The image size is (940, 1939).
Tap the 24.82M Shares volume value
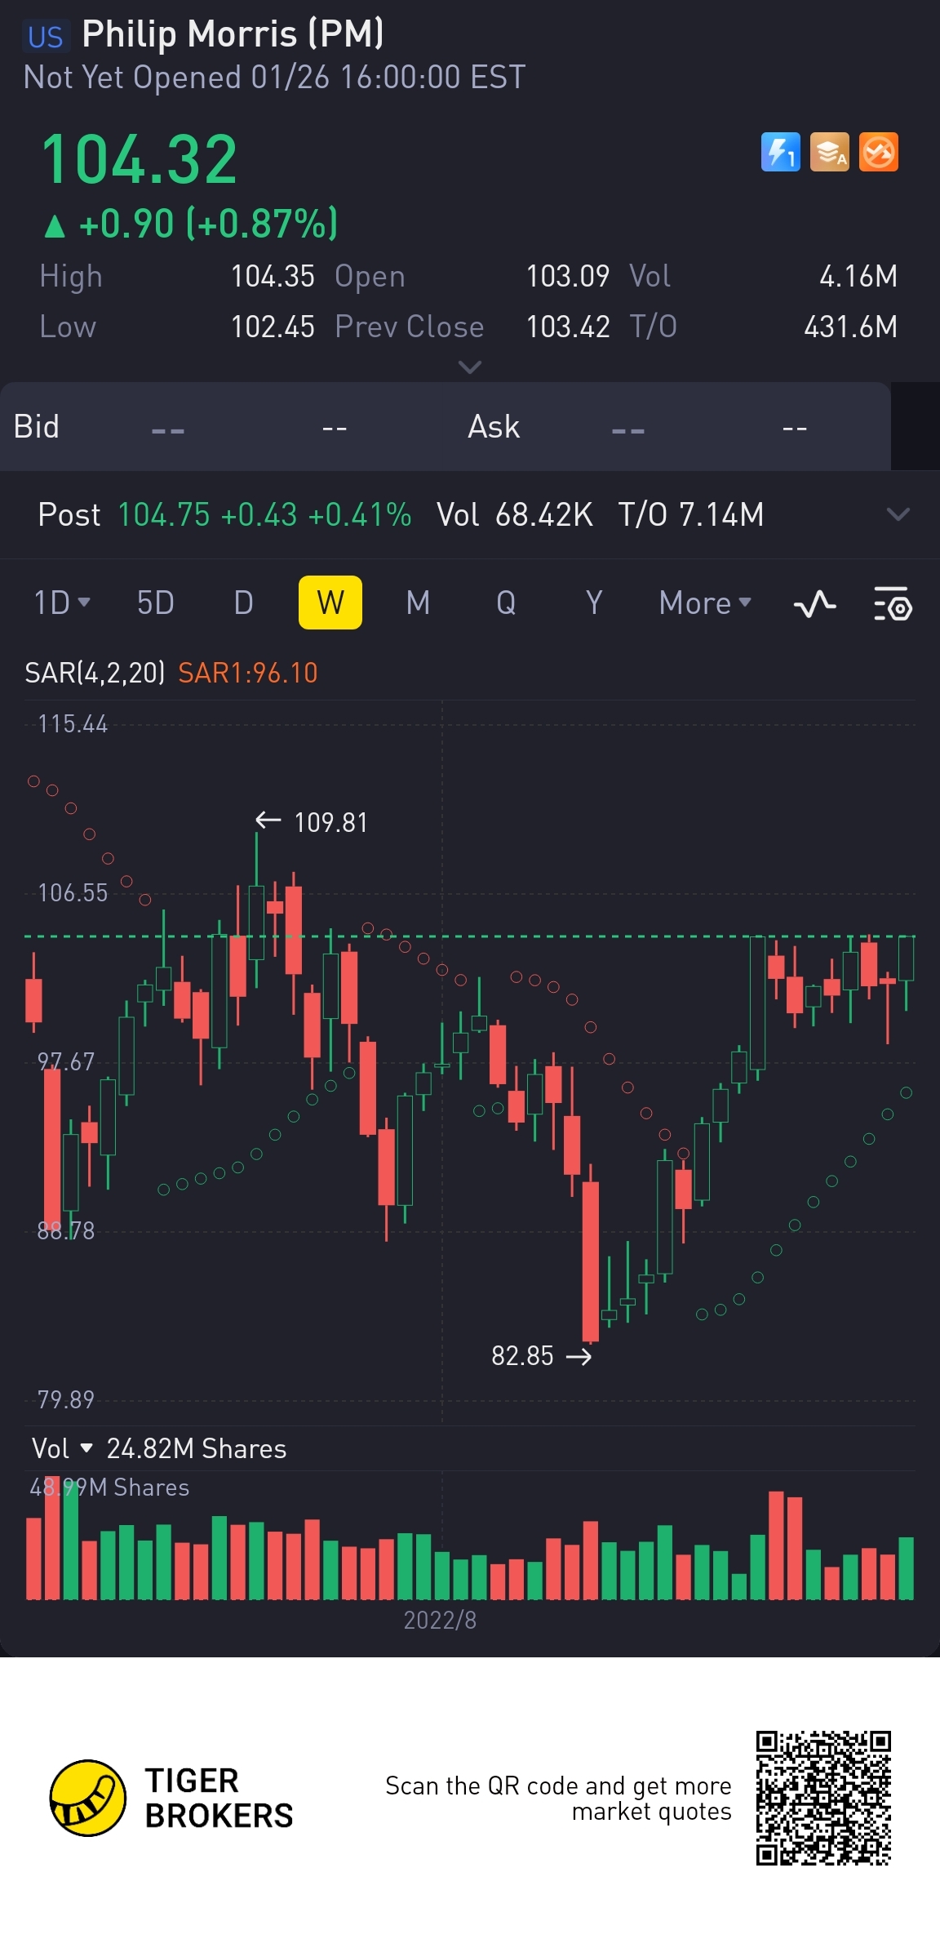(x=197, y=1448)
